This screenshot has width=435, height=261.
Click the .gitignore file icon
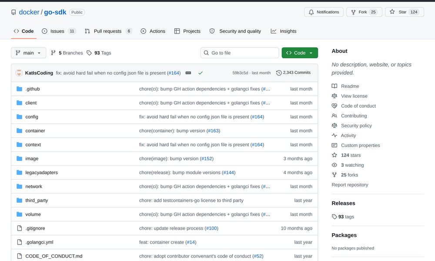[x=20, y=228]
